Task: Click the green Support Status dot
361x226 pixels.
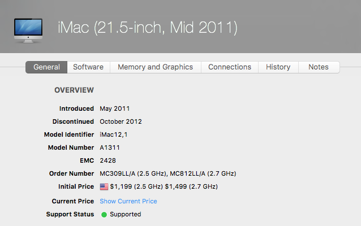Action: (x=104, y=215)
